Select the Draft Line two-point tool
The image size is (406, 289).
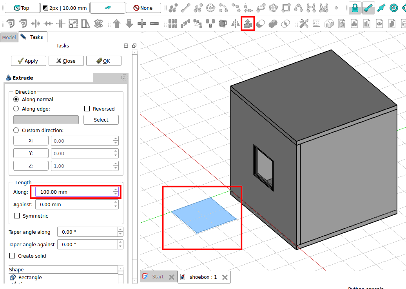click(x=186, y=8)
